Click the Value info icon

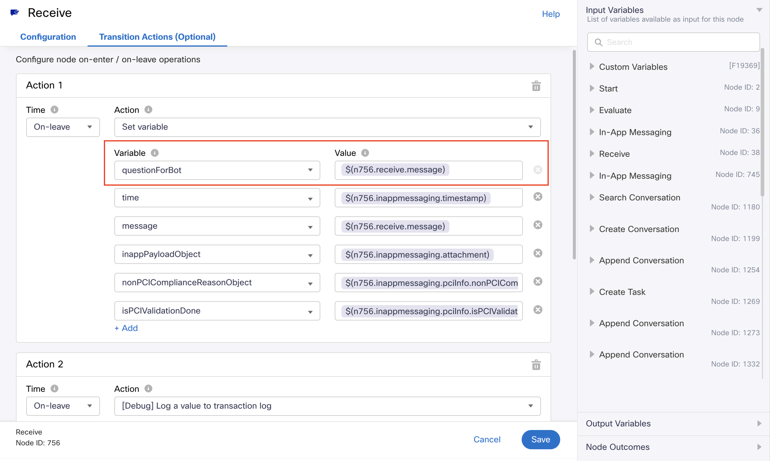click(x=365, y=153)
